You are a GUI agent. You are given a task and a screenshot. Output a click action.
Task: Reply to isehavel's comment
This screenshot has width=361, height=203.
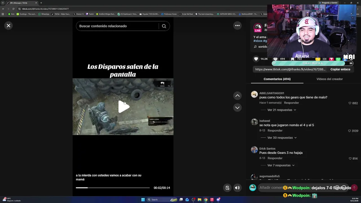click(x=275, y=131)
